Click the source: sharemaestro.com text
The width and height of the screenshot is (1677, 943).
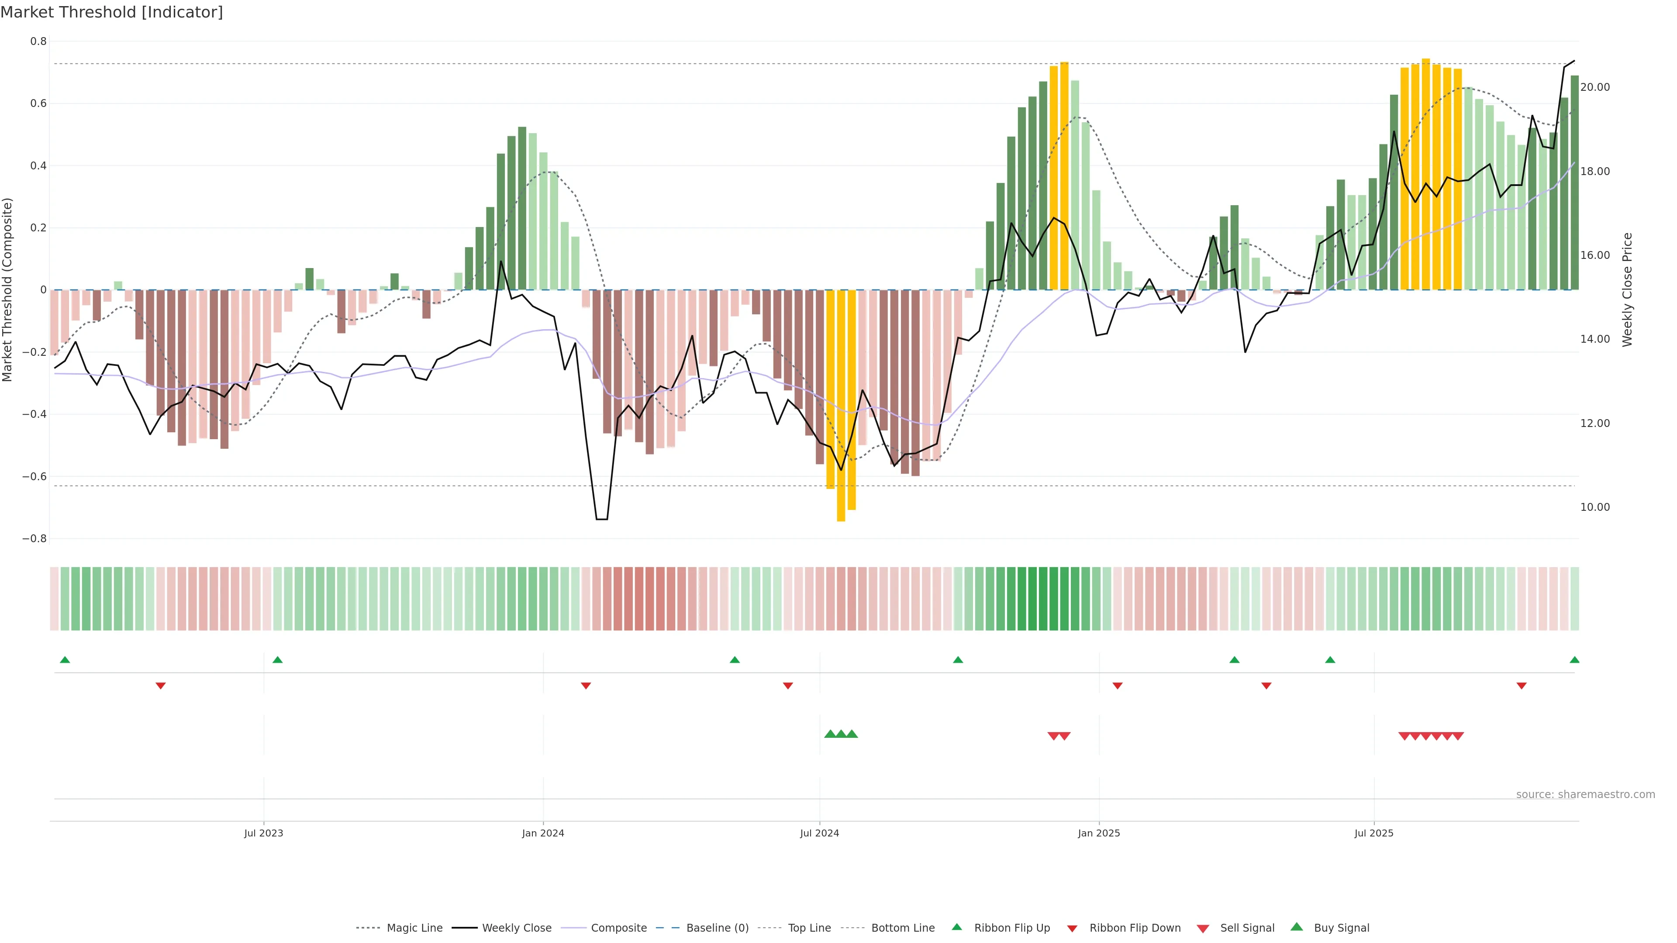pyautogui.click(x=1585, y=794)
